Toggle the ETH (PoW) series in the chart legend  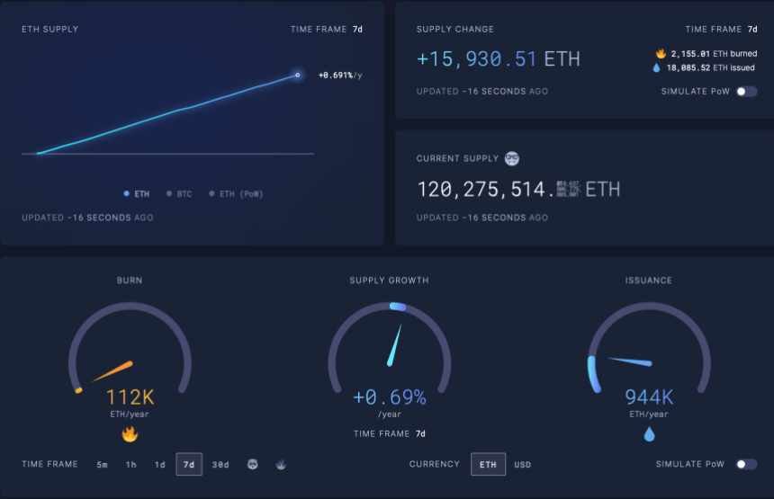click(236, 193)
